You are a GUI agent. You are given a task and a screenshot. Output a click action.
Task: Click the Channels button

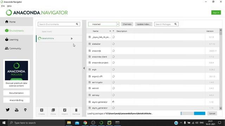click(127, 24)
